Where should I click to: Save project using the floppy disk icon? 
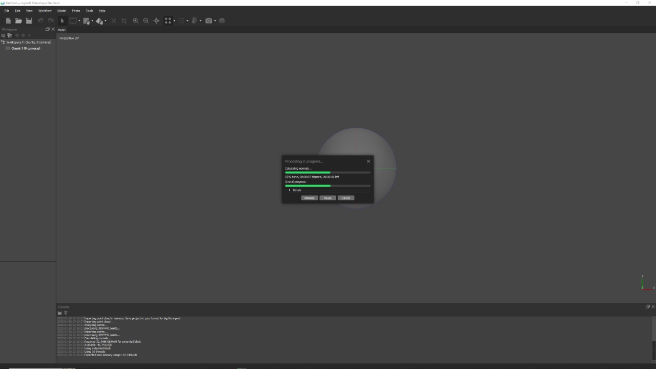[29, 20]
